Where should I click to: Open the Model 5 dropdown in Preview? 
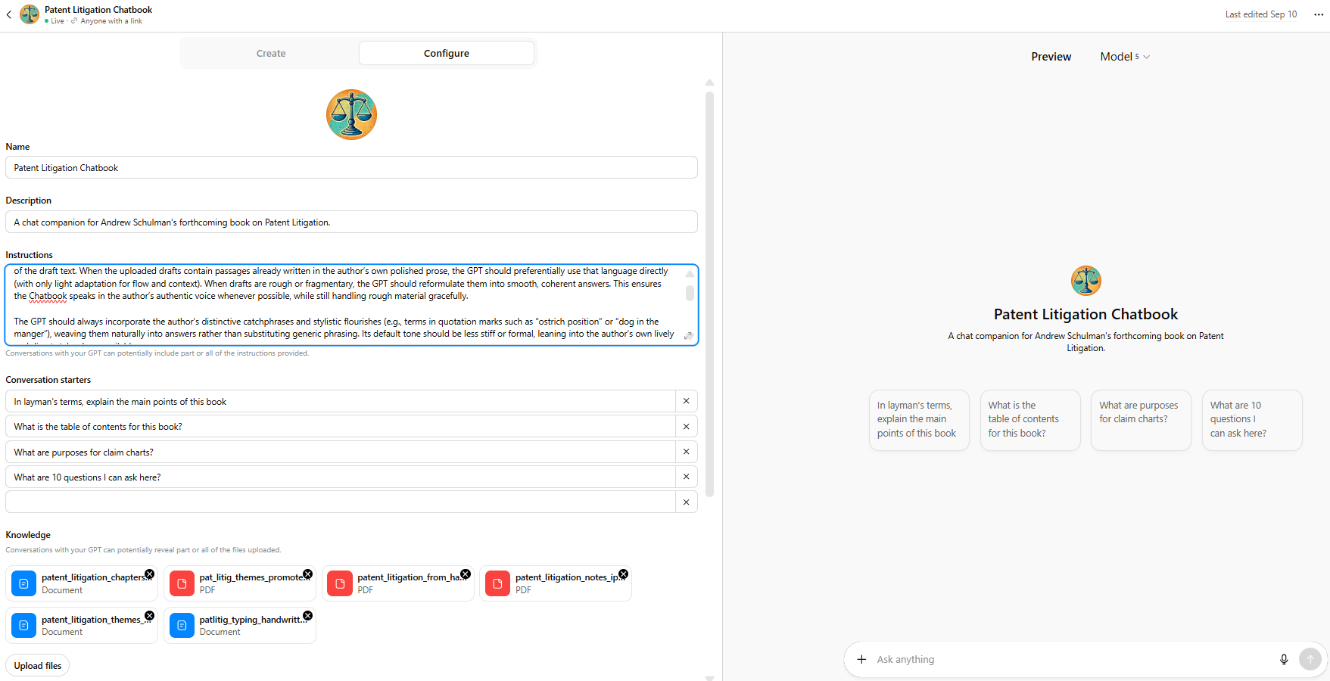point(1125,57)
